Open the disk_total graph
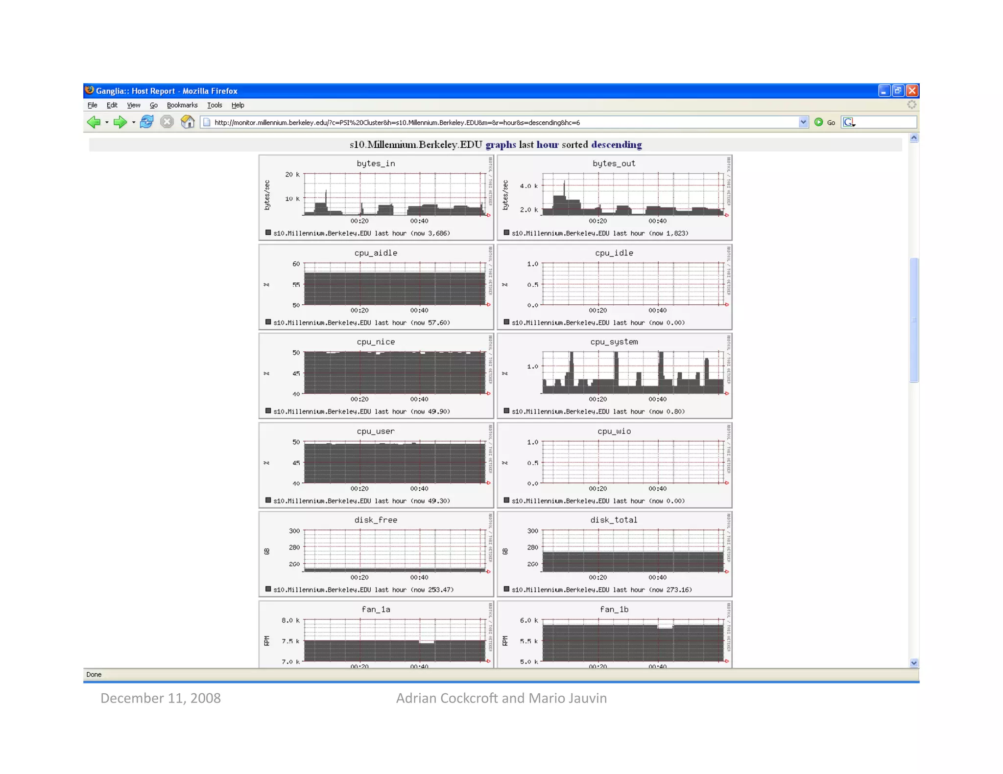 614,554
